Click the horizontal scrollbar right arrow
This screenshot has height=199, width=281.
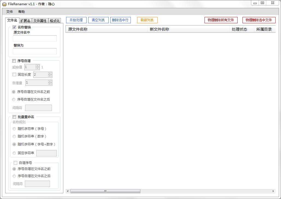tap(273, 191)
